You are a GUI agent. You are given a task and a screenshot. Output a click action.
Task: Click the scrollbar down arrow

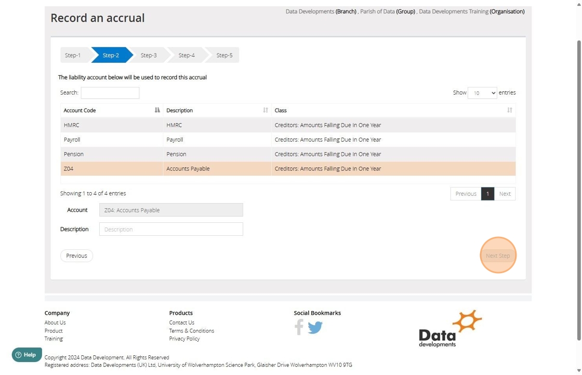(x=579, y=370)
